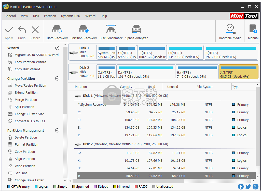Click the Split Partition icon
The width and height of the screenshot is (261, 191).
click(x=10, y=107)
